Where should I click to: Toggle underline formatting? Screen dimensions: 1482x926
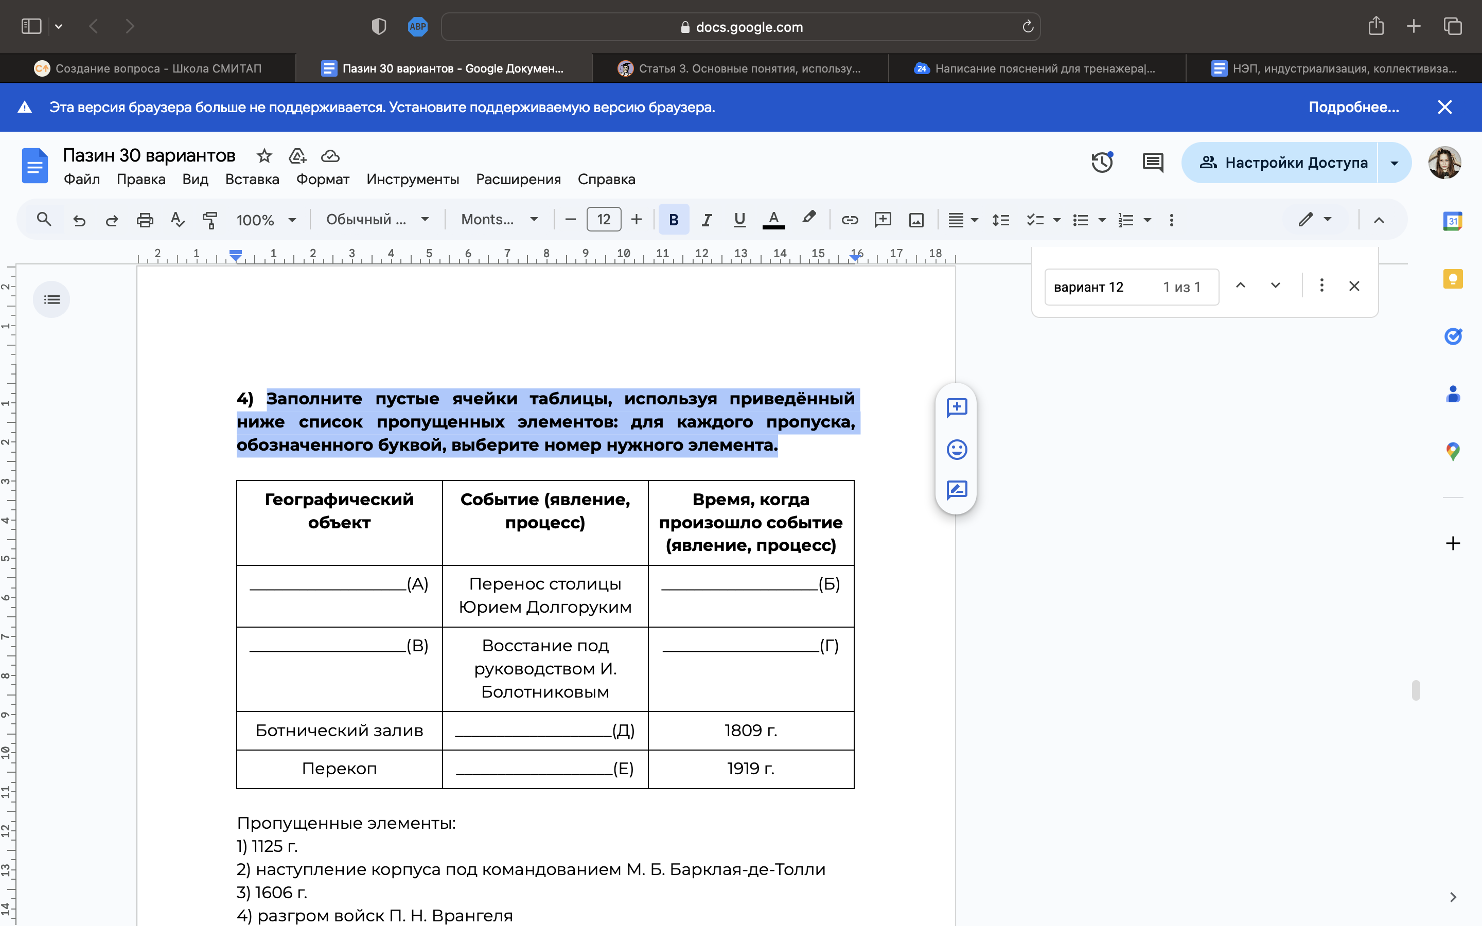click(x=740, y=220)
